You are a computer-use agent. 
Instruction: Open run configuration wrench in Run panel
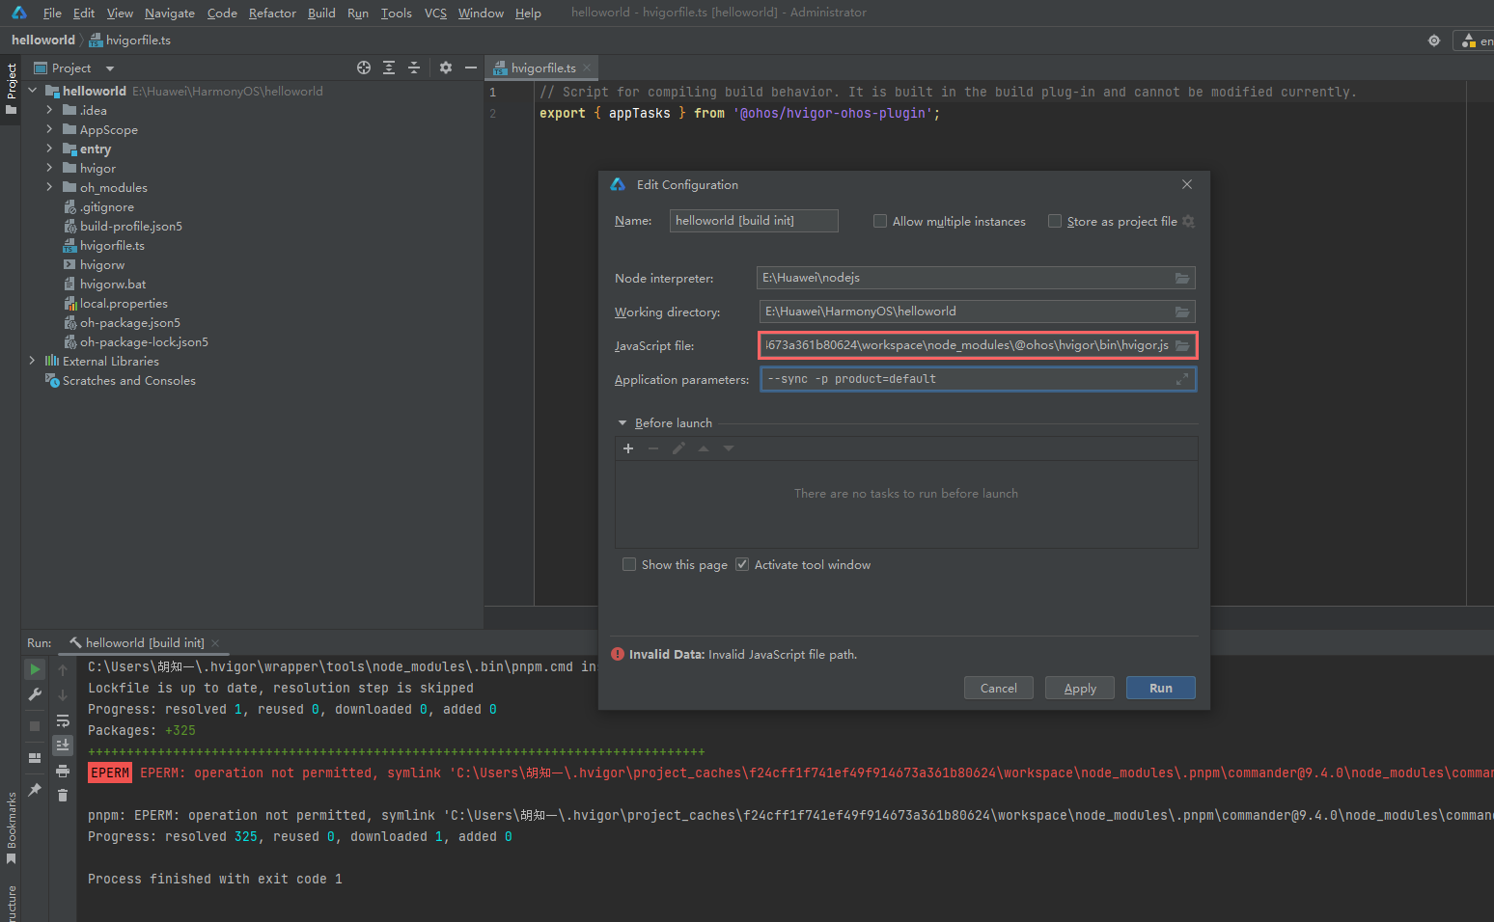[x=35, y=694]
